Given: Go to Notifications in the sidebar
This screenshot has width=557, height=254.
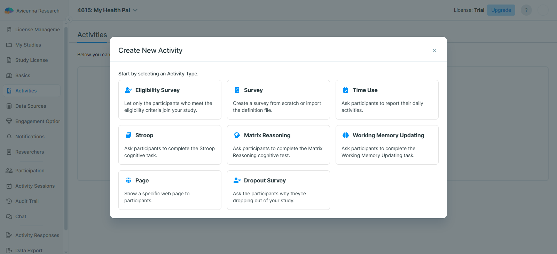Looking at the screenshot, I should pyautogui.click(x=30, y=137).
